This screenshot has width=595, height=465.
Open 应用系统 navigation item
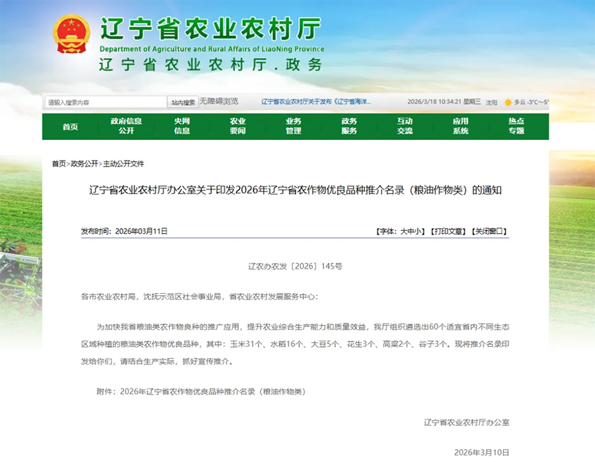click(x=460, y=126)
